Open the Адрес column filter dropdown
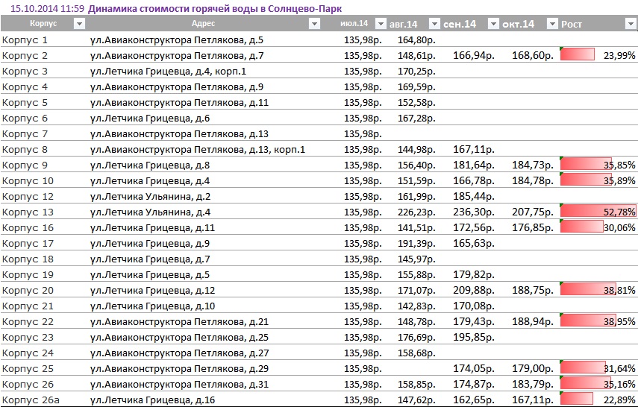The image size is (638, 407). [x=314, y=24]
